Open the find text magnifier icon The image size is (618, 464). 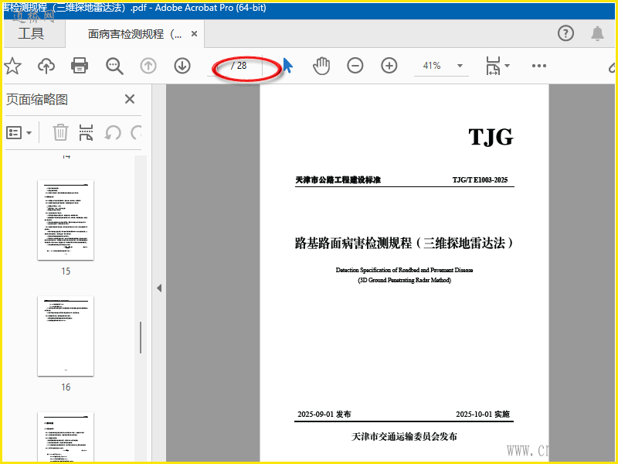click(x=114, y=66)
